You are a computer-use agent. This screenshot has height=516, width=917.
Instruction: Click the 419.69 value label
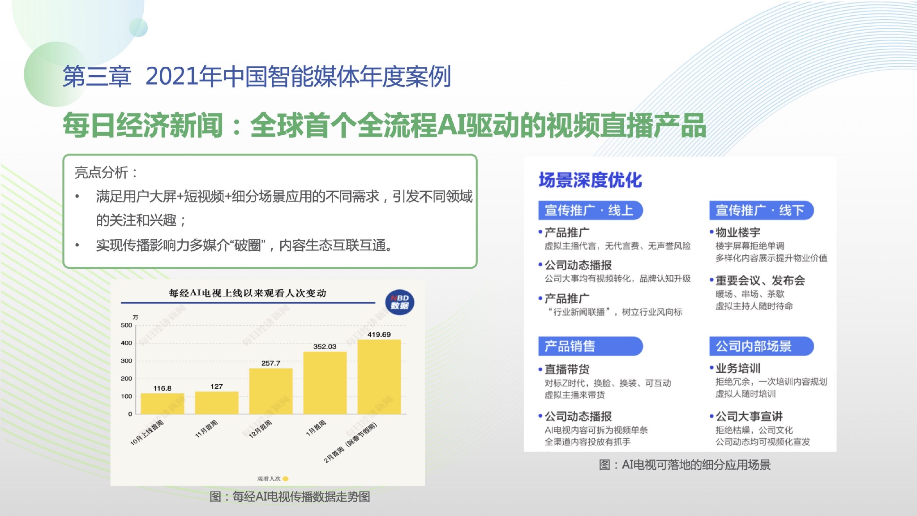pyautogui.click(x=379, y=335)
